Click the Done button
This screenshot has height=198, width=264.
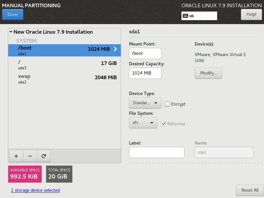(x=13, y=15)
